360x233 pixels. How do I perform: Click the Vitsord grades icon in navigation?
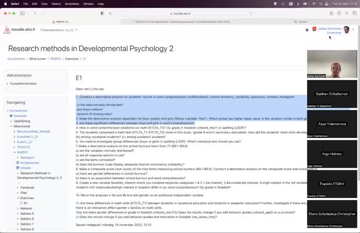click(x=18, y=168)
